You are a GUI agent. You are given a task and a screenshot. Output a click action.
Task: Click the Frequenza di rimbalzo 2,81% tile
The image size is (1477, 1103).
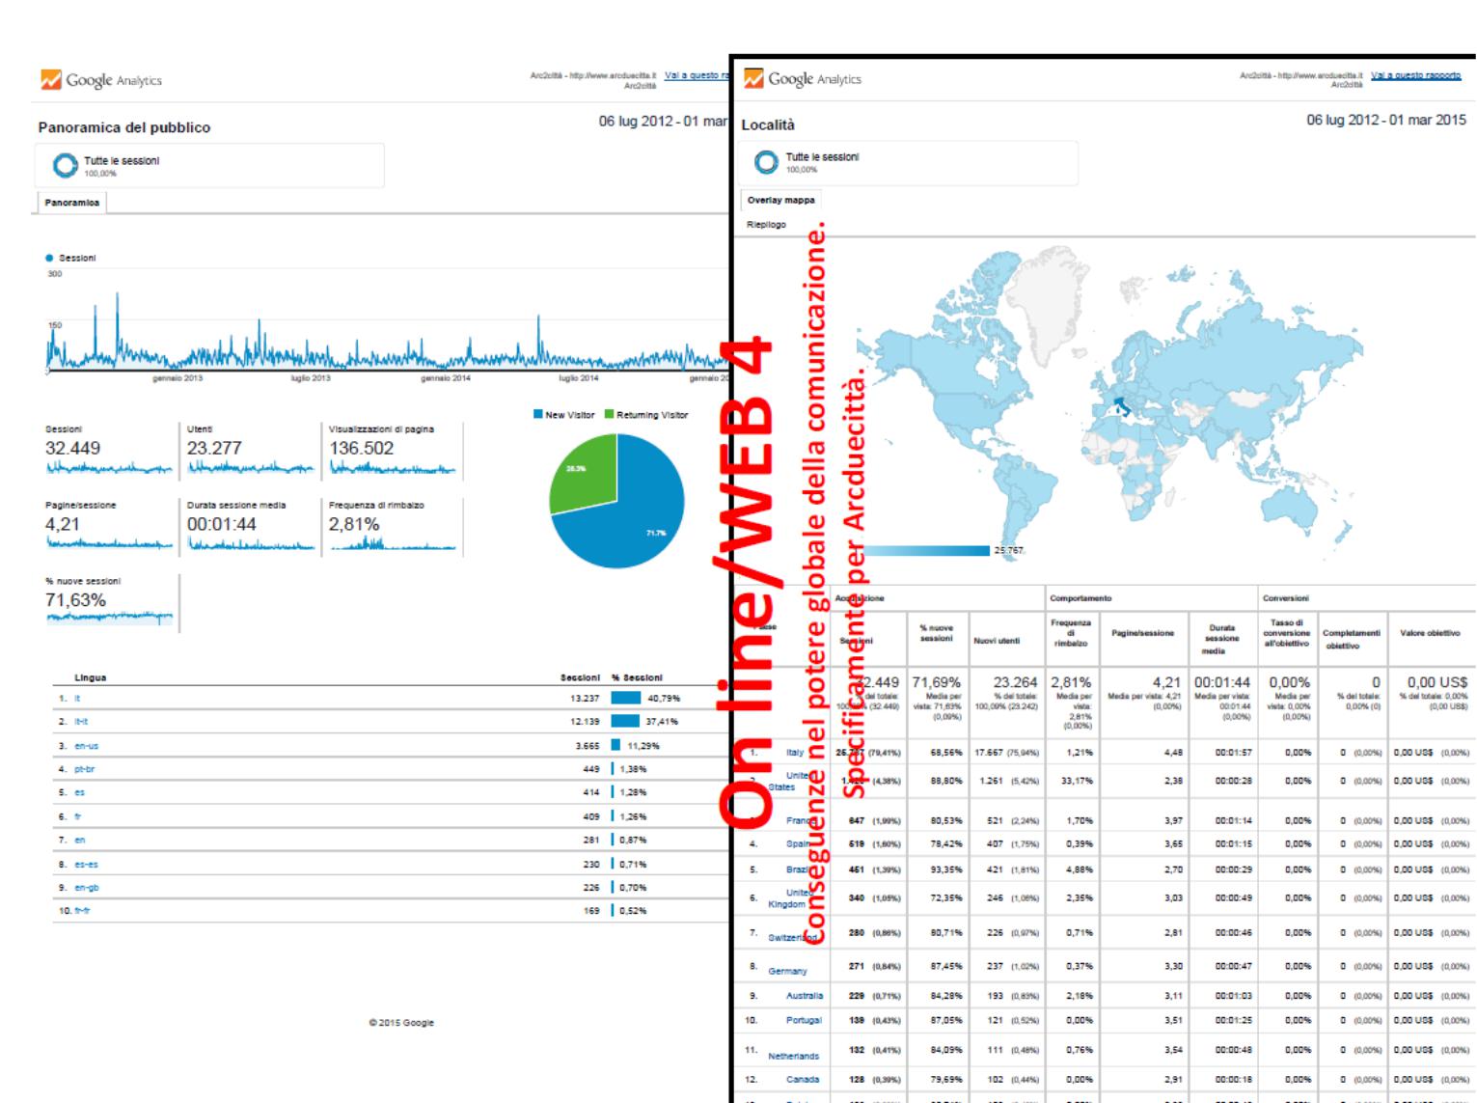[x=393, y=527]
